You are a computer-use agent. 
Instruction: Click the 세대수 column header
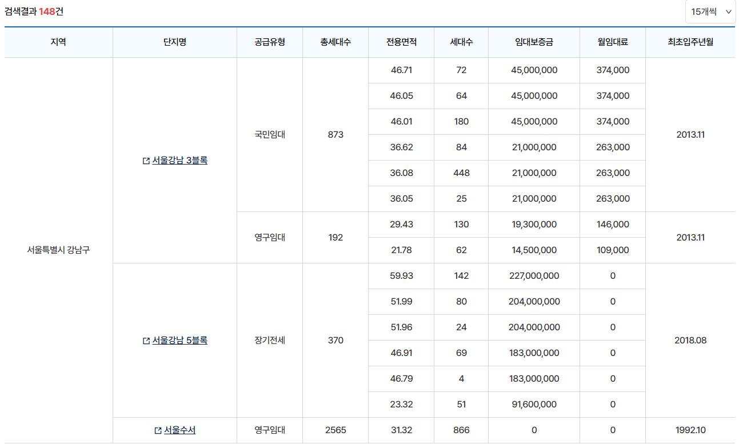click(x=461, y=42)
